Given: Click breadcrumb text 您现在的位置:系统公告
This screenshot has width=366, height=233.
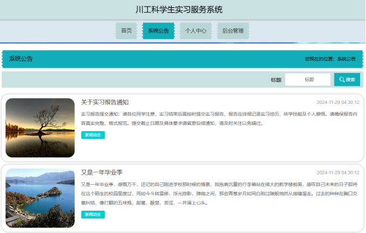Looking at the screenshot, I should click(330, 59).
